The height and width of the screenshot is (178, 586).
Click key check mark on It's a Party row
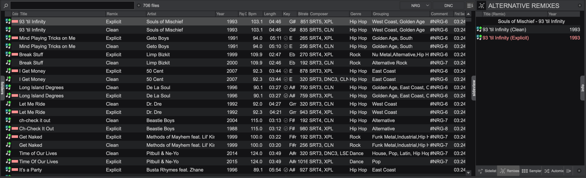coord(286,170)
